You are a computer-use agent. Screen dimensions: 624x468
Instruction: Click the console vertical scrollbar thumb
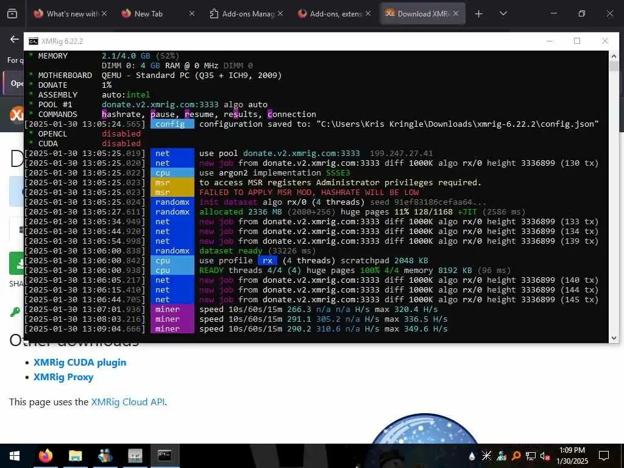coord(614,66)
